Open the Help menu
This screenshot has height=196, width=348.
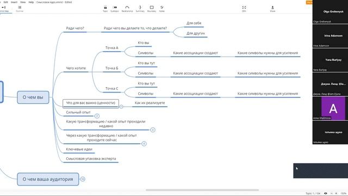31,2
